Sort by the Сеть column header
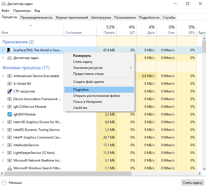 tap(167, 30)
